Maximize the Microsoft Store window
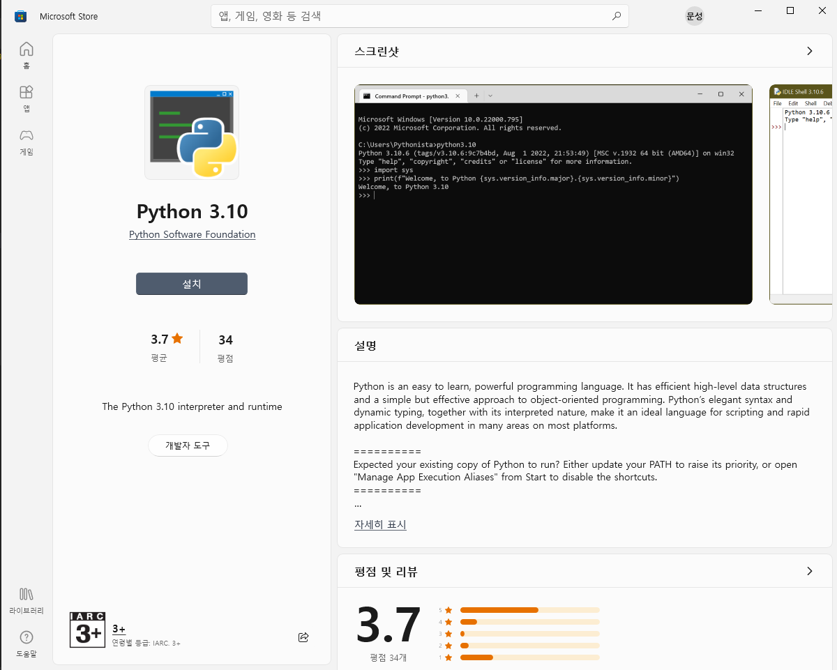This screenshot has height=670, width=837. 790,10
